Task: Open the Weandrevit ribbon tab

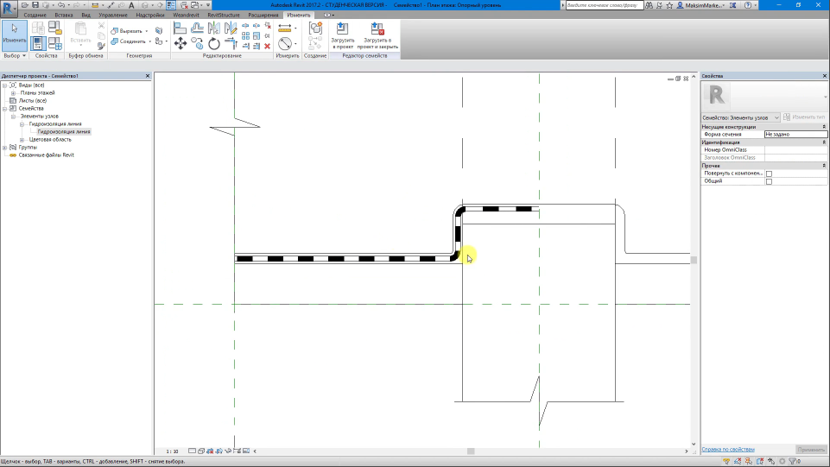Action: click(x=186, y=15)
